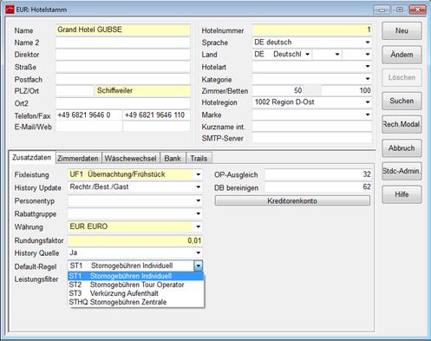This screenshot has width=431, height=341.
Task: Click the Zimmer field showing 50
Action: [x=278, y=91]
